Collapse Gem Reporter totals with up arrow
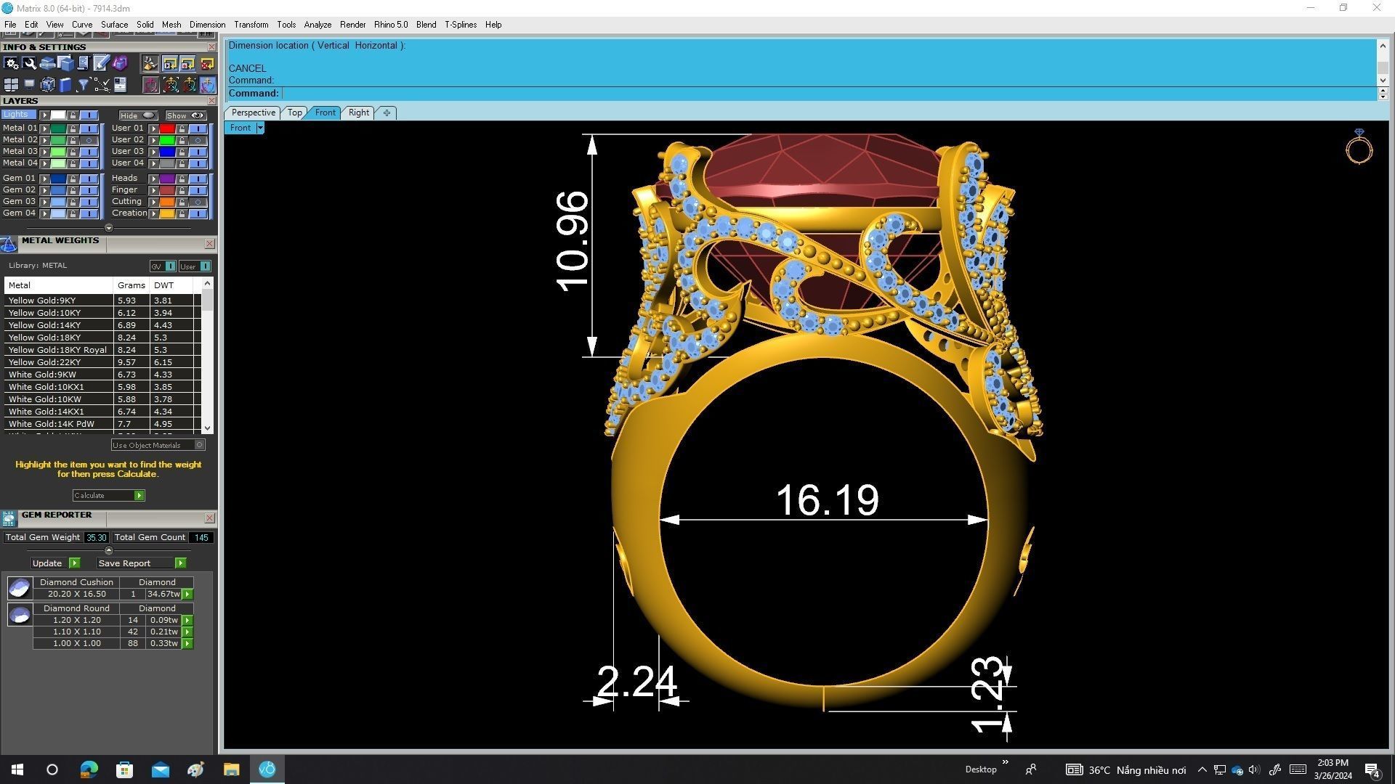 pos(109,550)
